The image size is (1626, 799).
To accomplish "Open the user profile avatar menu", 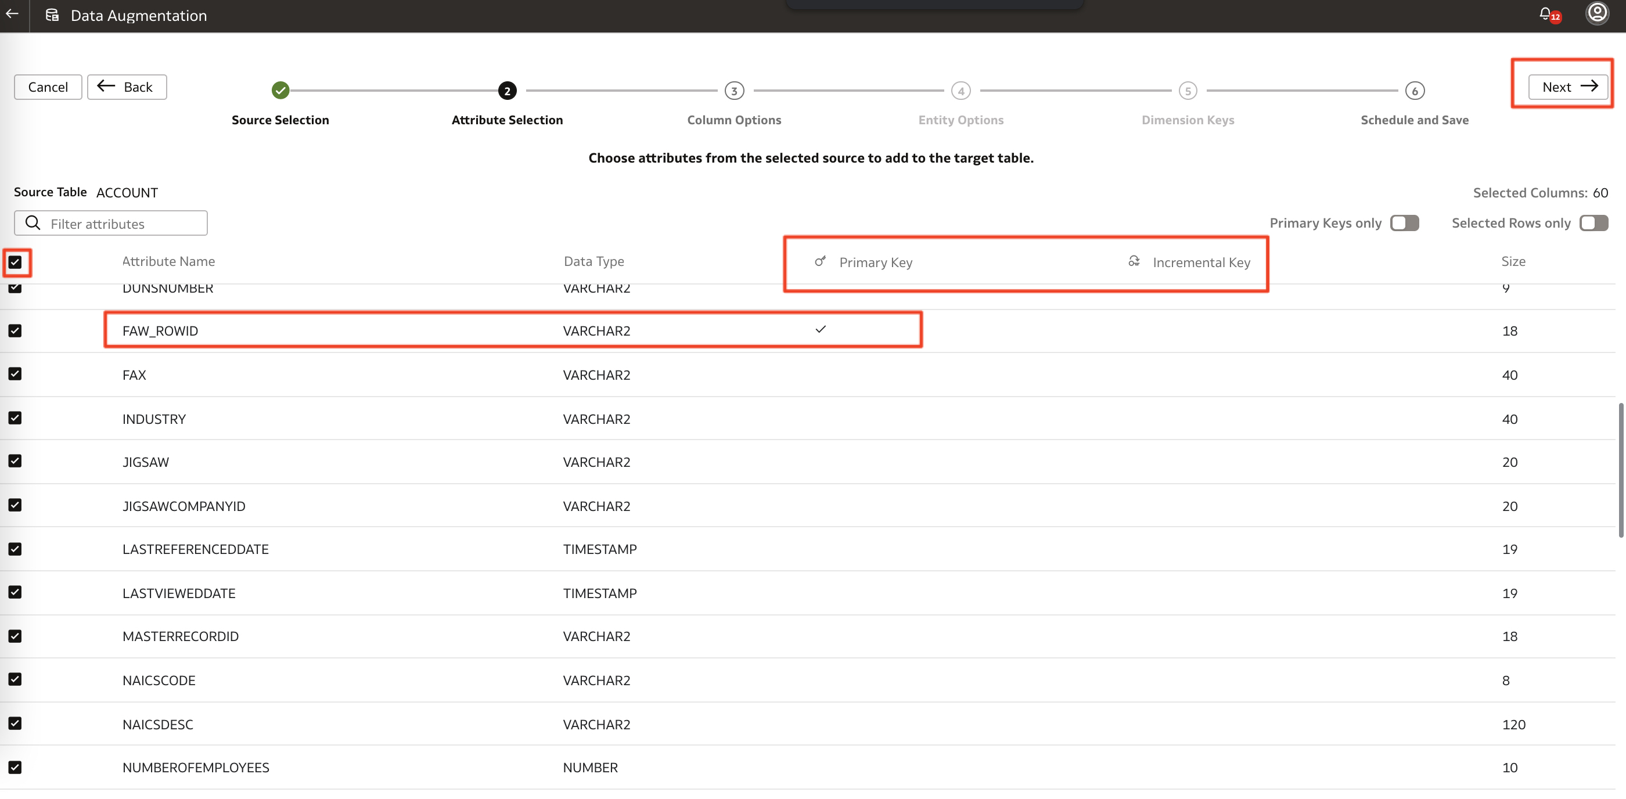I will click(x=1597, y=13).
